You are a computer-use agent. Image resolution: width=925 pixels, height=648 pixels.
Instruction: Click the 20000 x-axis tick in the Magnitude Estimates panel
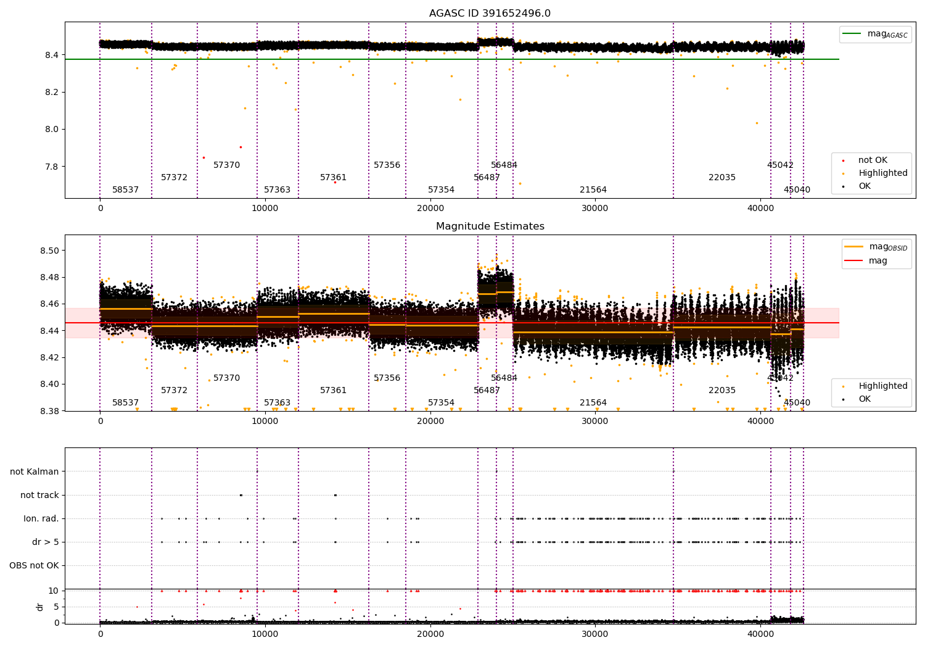tap(430, 422)
